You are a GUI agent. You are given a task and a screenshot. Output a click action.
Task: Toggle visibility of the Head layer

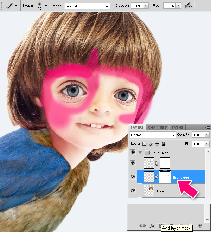(133, 191)
